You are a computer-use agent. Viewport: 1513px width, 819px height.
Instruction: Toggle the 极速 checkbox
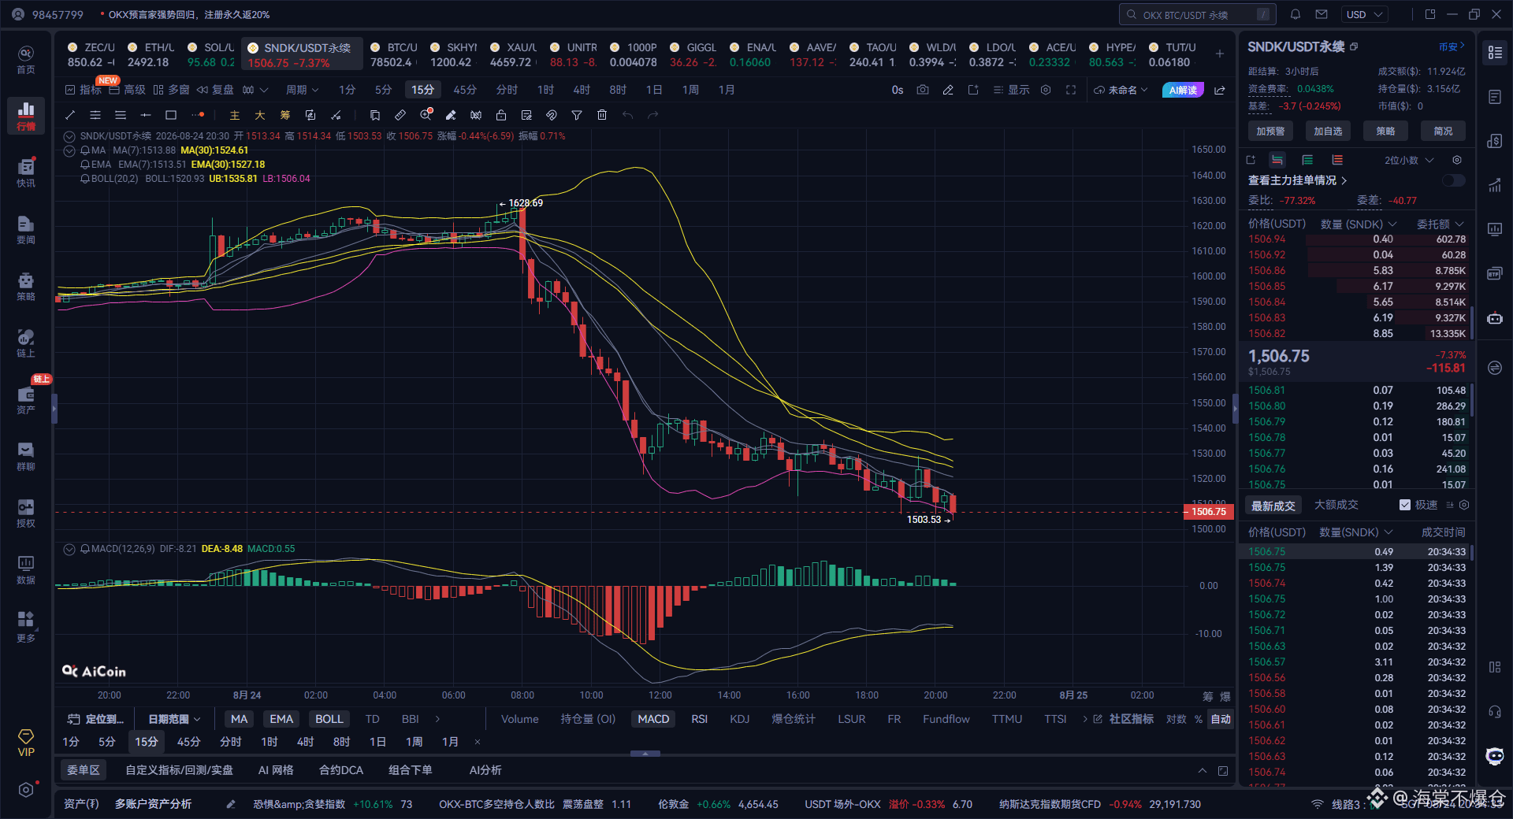coord(1405,505)
